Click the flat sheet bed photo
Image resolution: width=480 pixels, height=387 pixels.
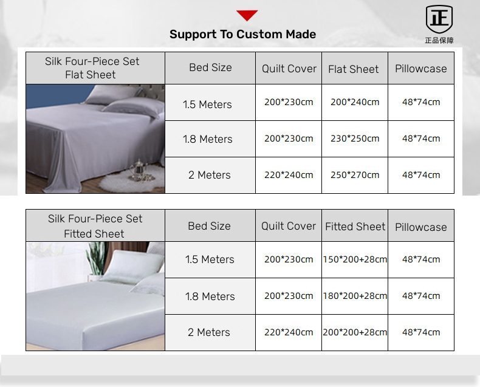(x=95, y=139)
